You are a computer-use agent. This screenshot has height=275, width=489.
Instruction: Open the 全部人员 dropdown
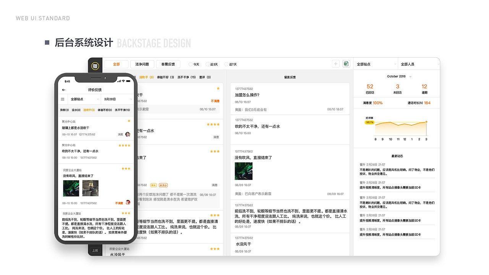tap(419, 64)
